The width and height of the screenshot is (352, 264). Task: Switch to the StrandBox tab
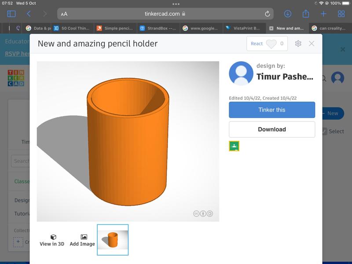(158, 28)
